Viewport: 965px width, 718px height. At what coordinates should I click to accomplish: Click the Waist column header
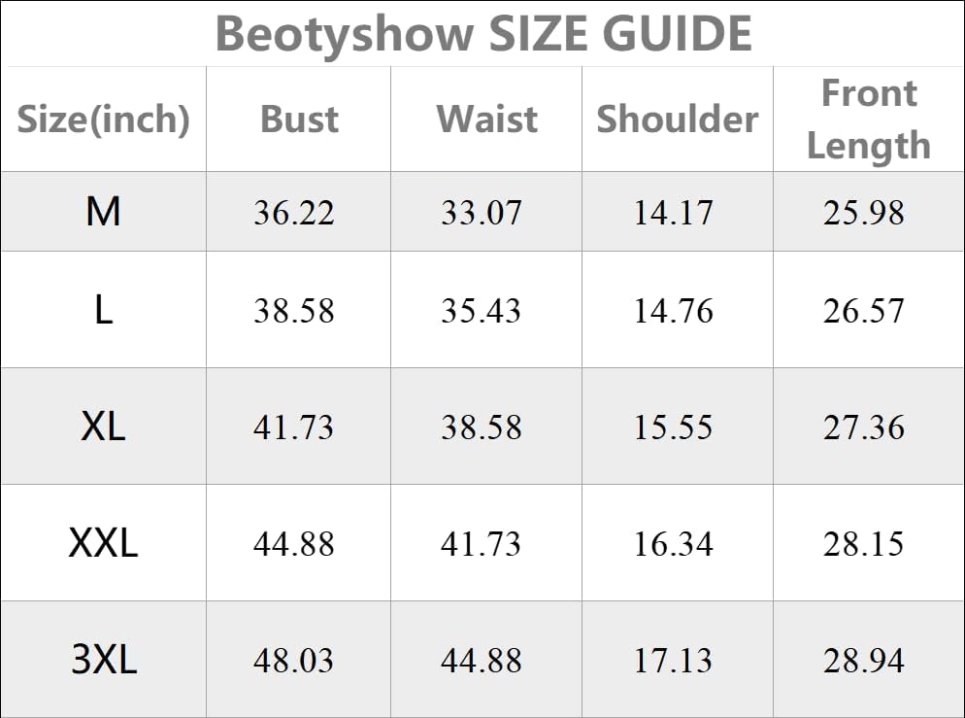(x=486, y=120)
